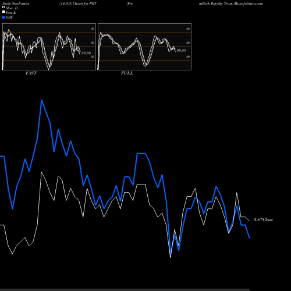Click the 50 level label in FULL chart
Screen dimensions: 291x291
188,42
